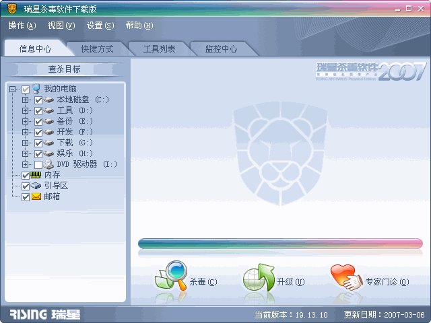Click the drive icon for 开发 (F:)

(x=48, y=132)
